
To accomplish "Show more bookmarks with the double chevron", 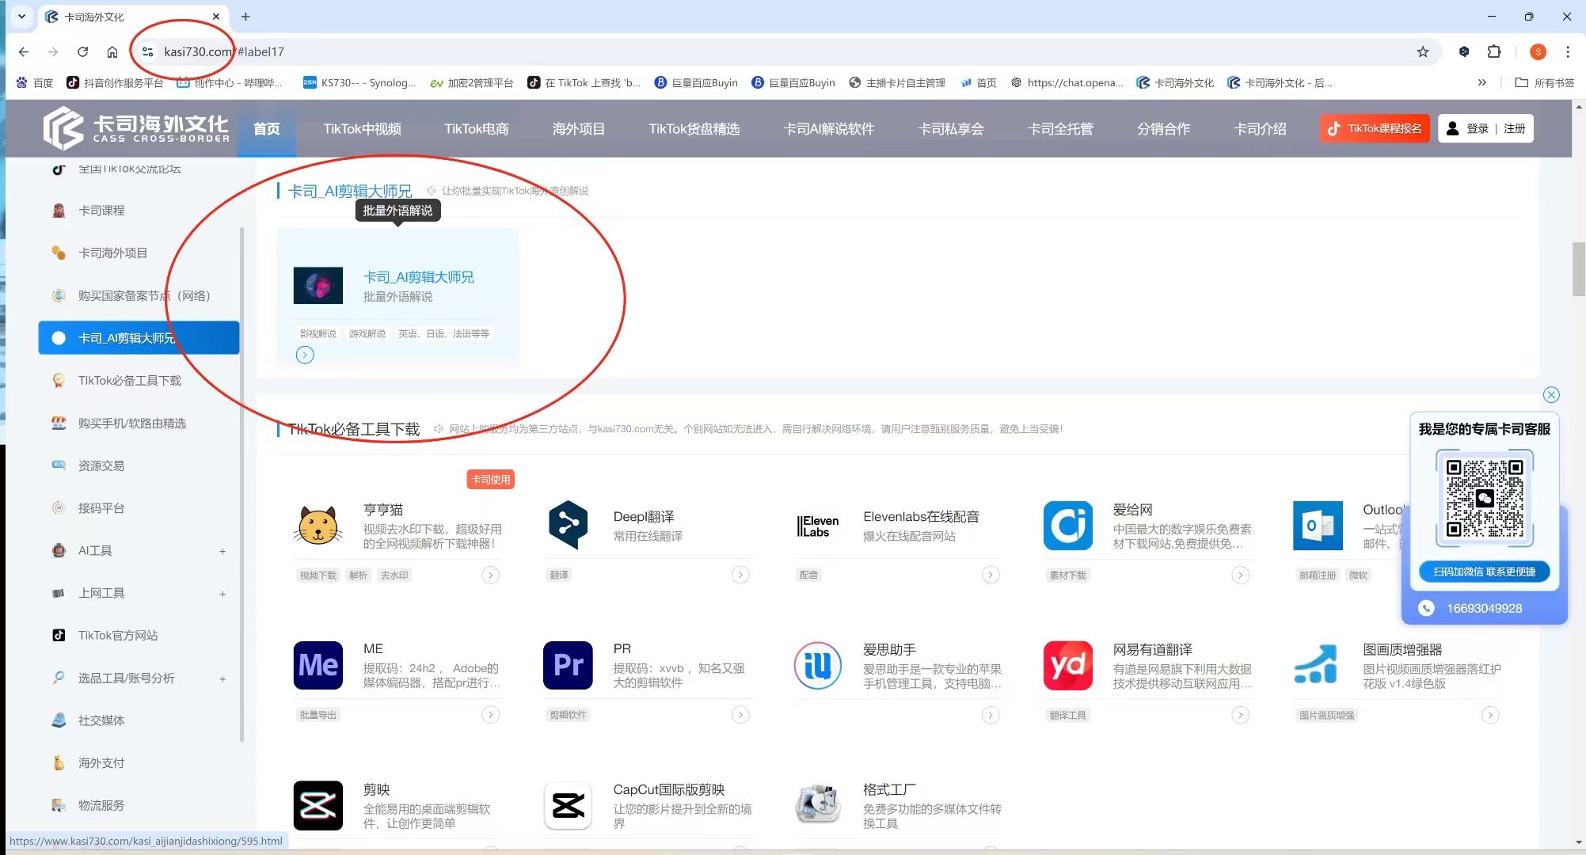I will pos(1482,82).
